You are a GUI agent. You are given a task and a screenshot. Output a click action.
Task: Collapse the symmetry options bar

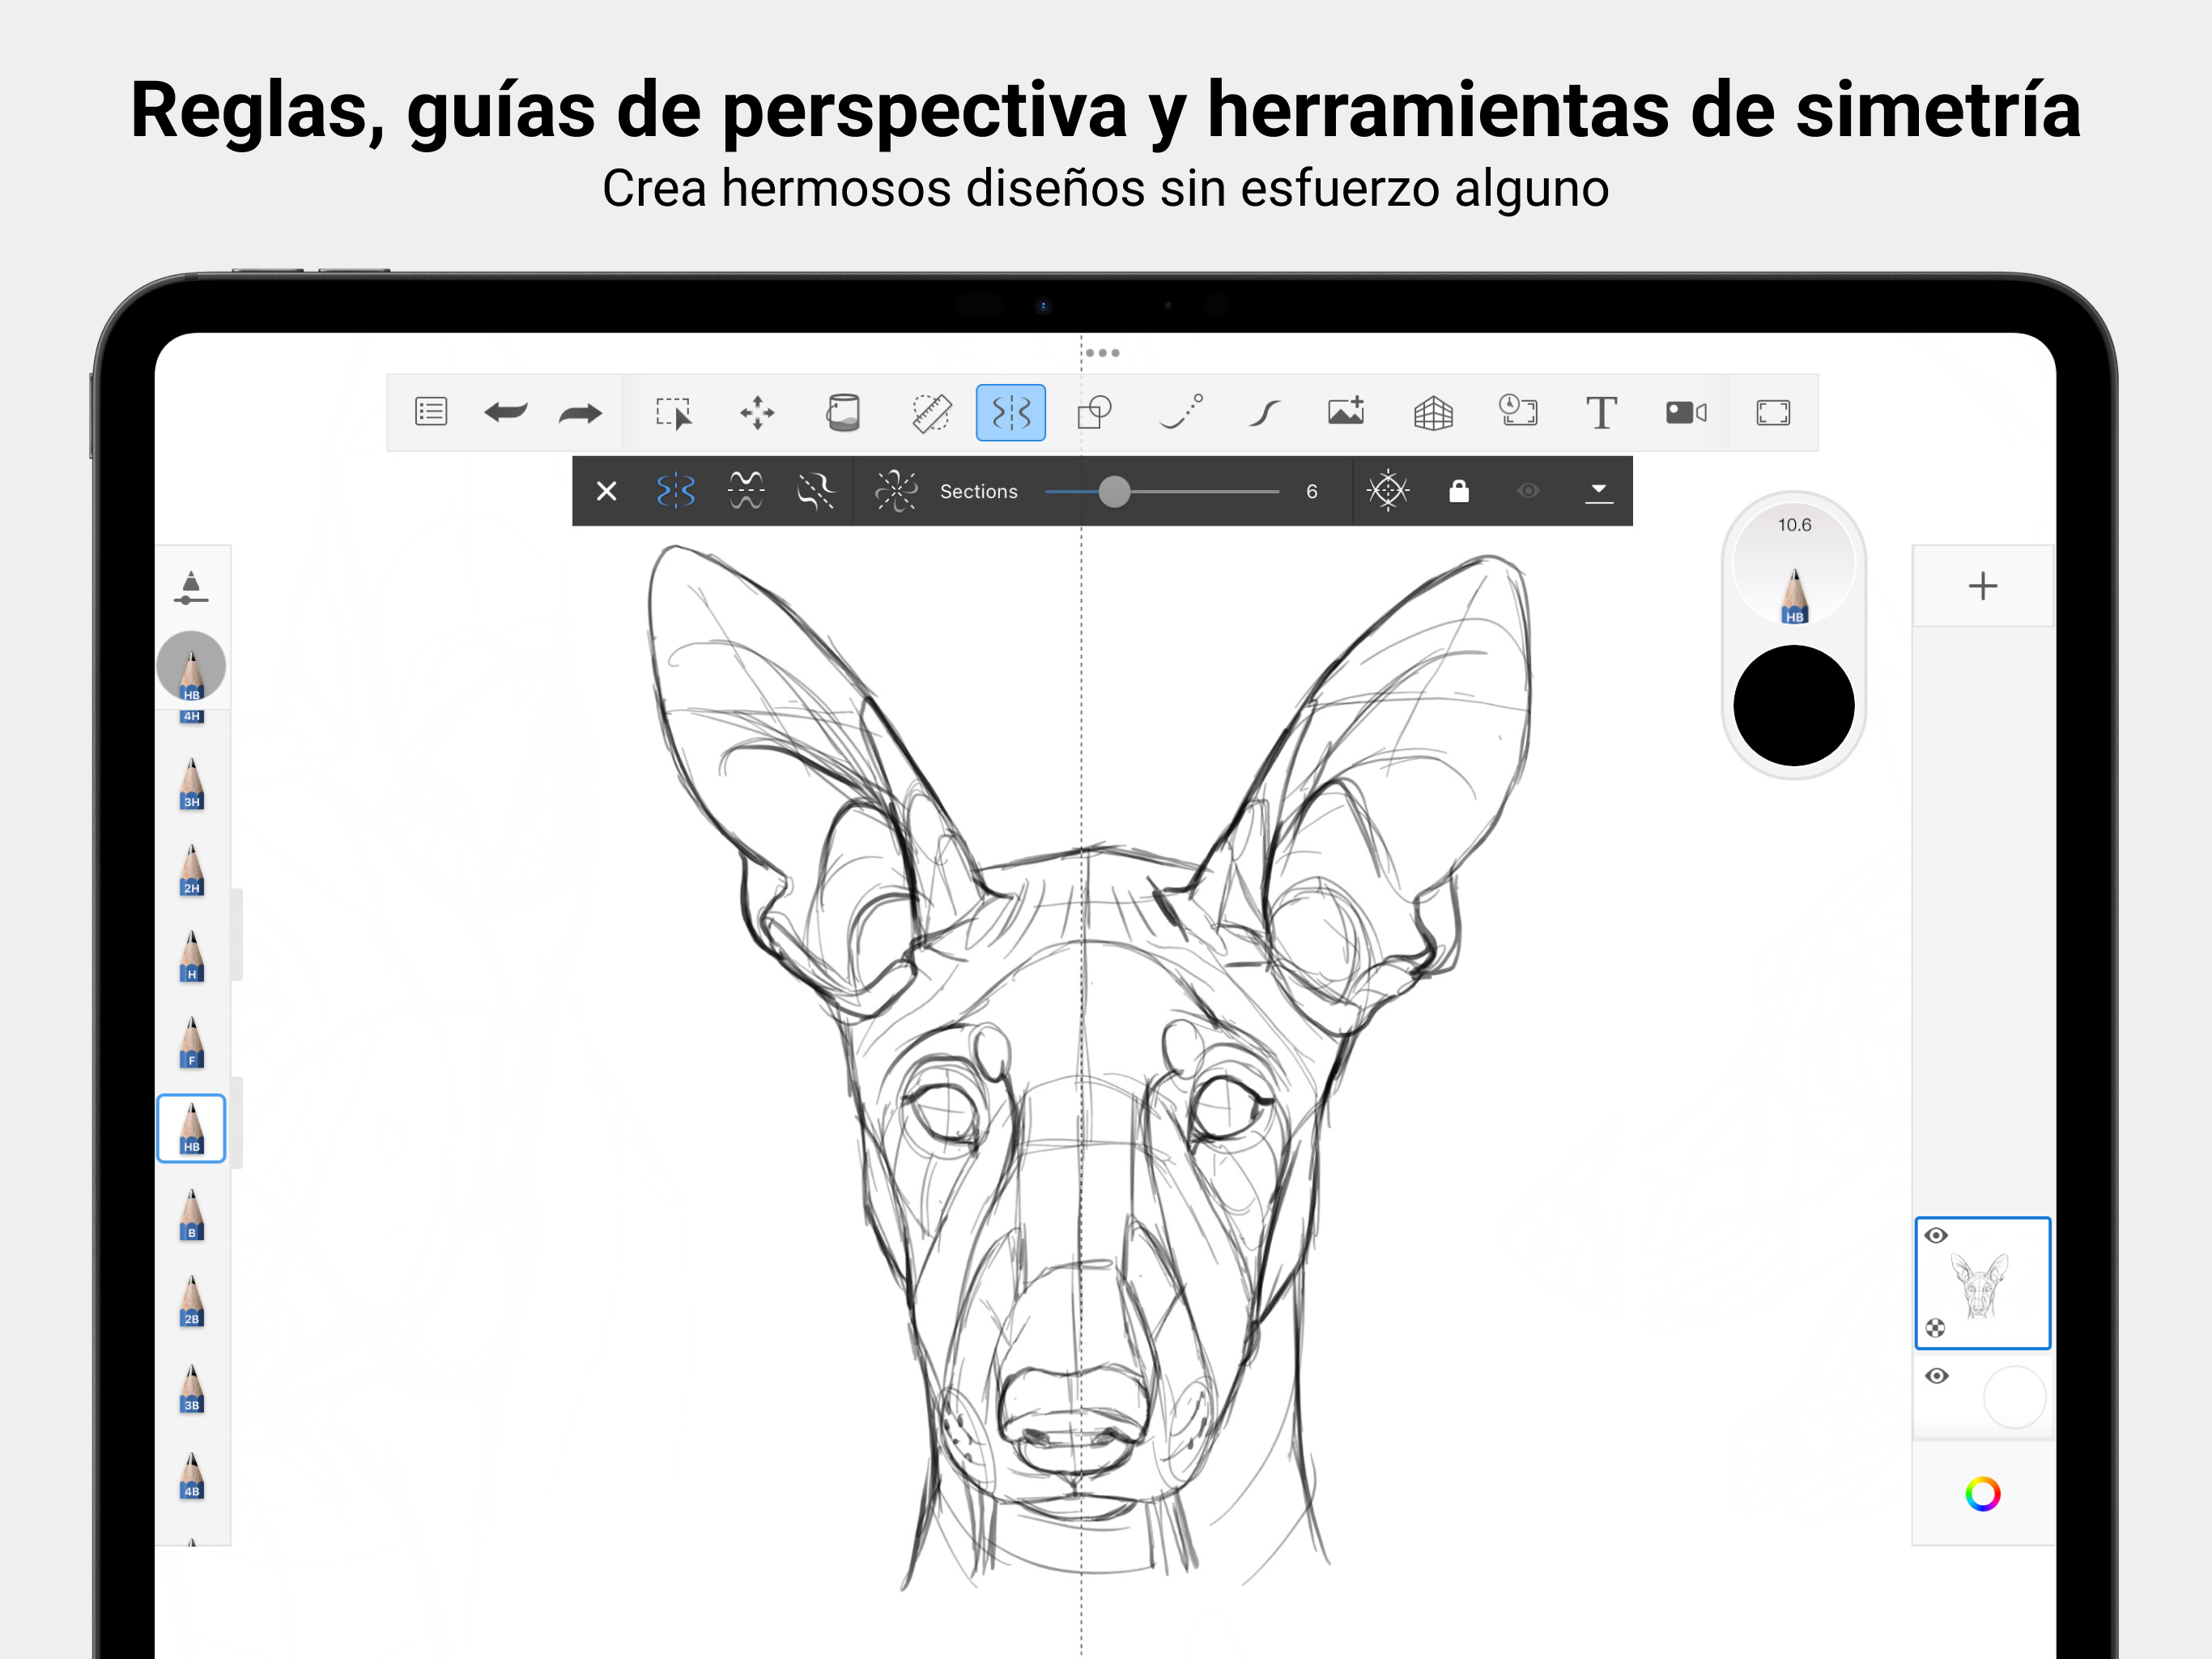pos(1598,491)
